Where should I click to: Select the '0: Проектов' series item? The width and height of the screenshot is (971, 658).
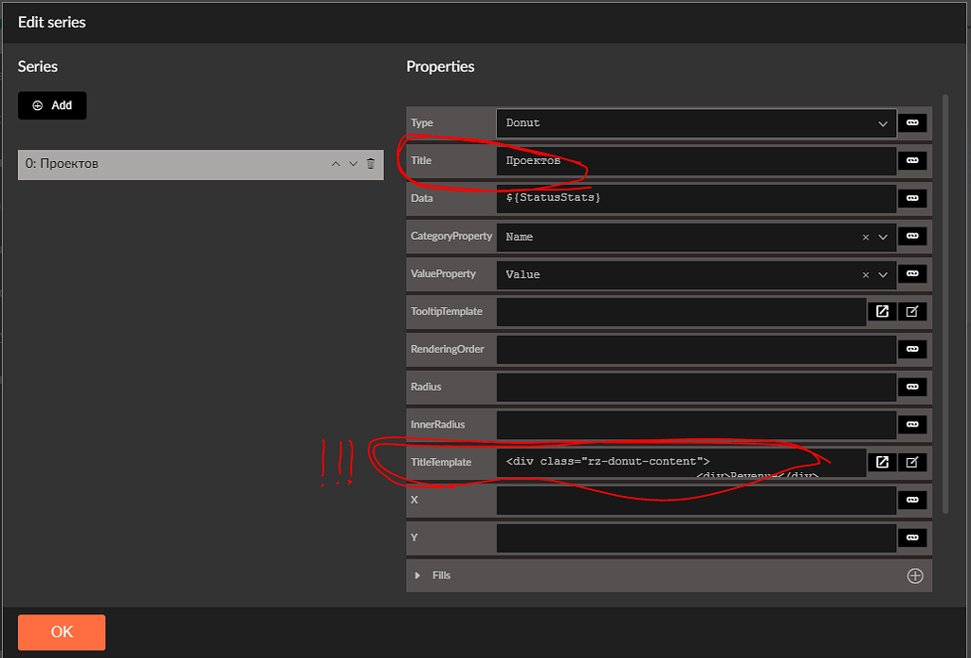pyautogui.click(x=171, y=164)
